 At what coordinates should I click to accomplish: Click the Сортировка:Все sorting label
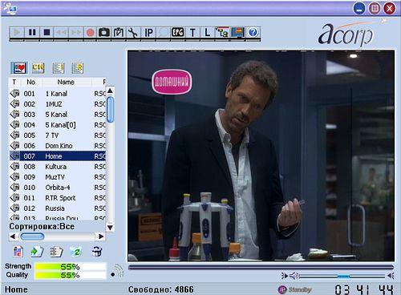(42, 226)
